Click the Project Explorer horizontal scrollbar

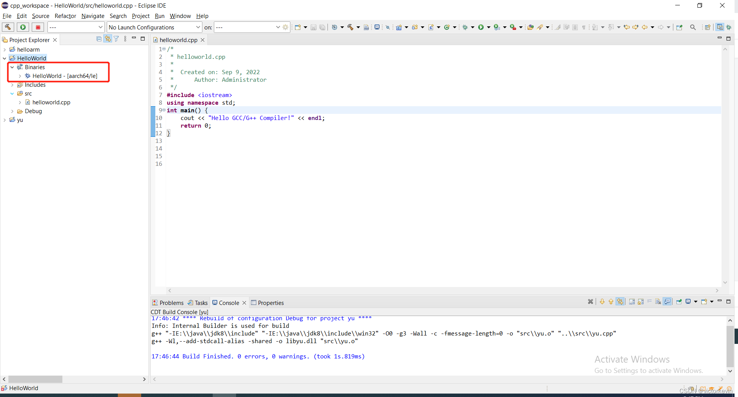[36, 379]
